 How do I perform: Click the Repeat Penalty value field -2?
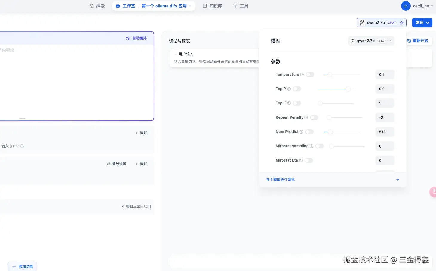click(x=385, y=117)
